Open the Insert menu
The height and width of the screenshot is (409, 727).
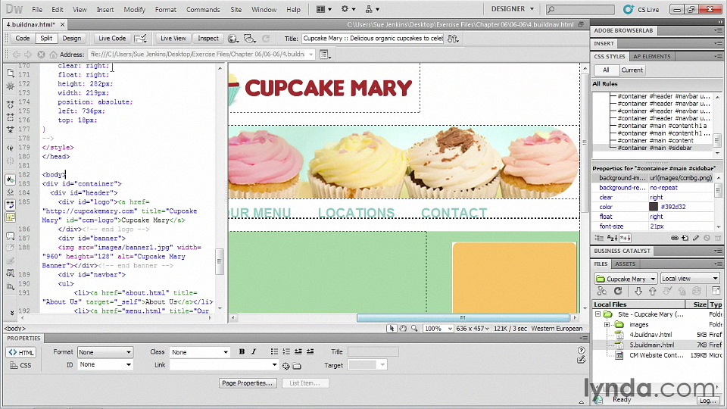click(x=105, y=9)
